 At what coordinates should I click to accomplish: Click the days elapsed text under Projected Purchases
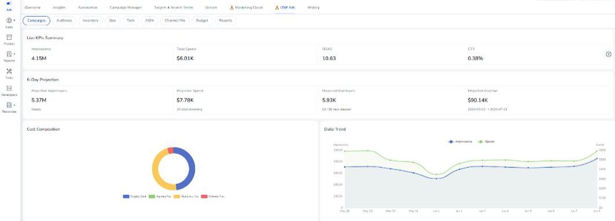(337, 109)
